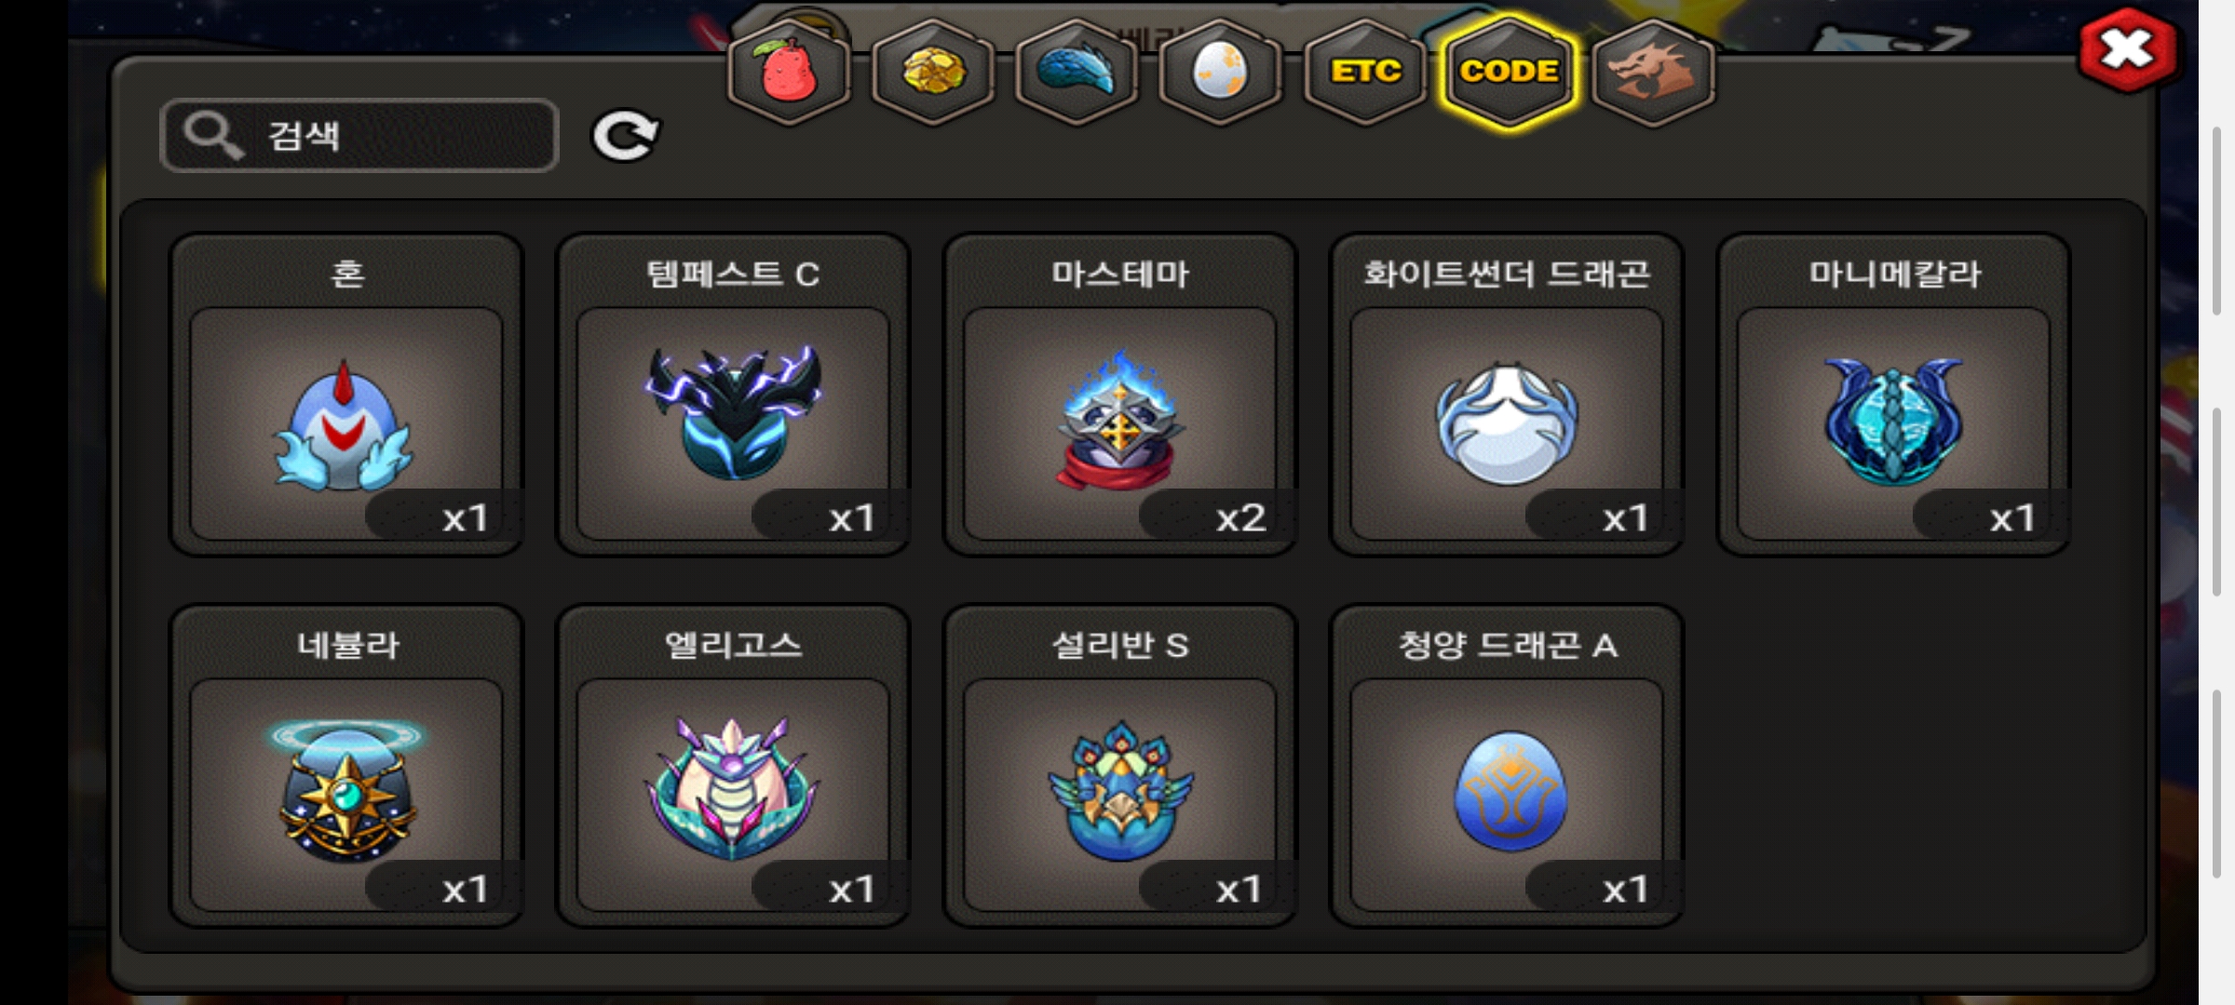Select the CODE tab
Image resolution: width=2235 pixels, height=1005 pixels.
click(x=1510, y=72)
